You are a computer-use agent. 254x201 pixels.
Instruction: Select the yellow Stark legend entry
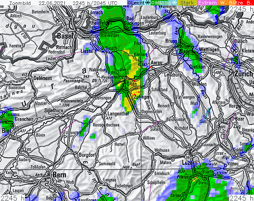[x=187, y=3]
